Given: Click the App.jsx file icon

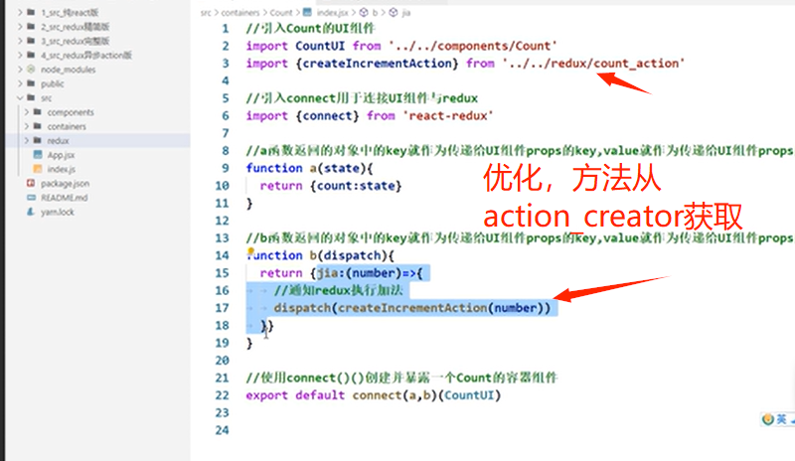Looking at the screenshot, I should coord(38,154).
